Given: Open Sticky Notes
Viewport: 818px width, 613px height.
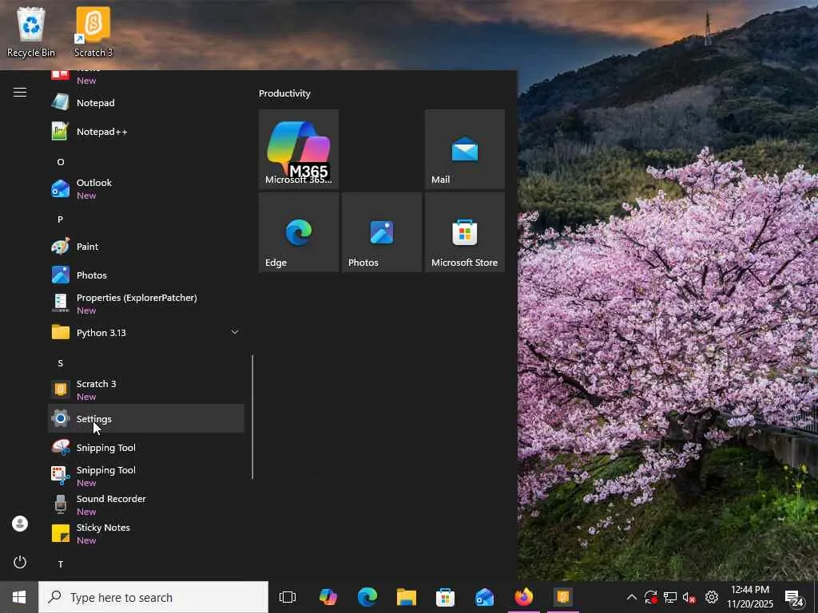Looking at the screenshot, I should pyautogui.click(x=146, y=533).
